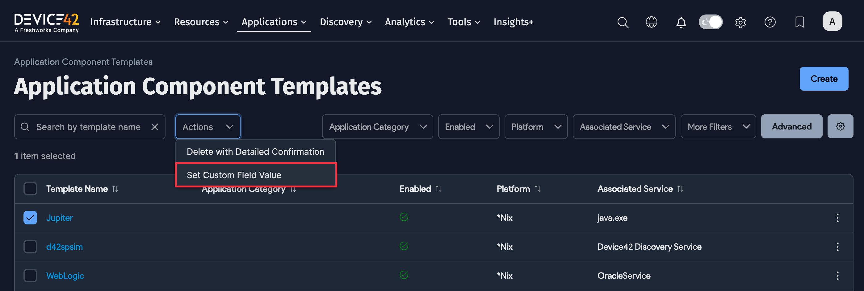864x291 pixels.
Task: Check the select-all header checkbox
Action: point(30,189)
